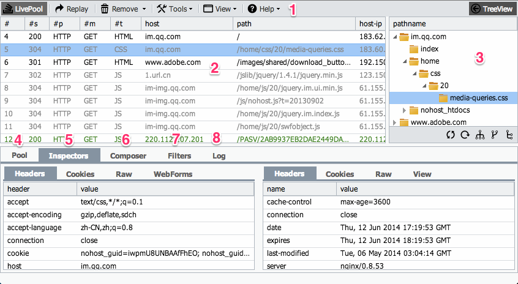Viewport: 518px width, 284px height.
Task: Click the single circular refresh icon
Action: [x=465, y=135]
